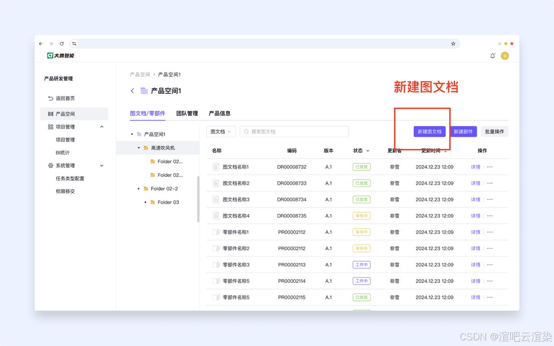Image resolution: width=554 pixels, height=346 pixels.
Task: Click the browser back arrow
Action: [41, 44]
